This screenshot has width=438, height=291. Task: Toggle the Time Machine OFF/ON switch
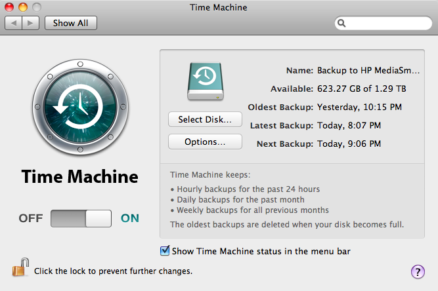pos(81,218)
